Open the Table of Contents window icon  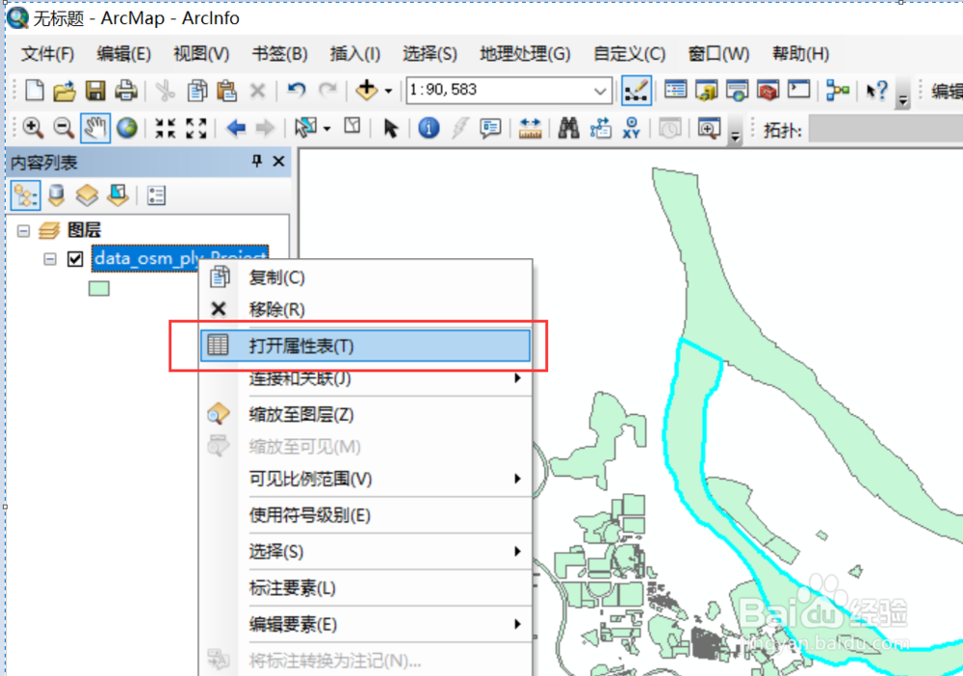point(676,91)
